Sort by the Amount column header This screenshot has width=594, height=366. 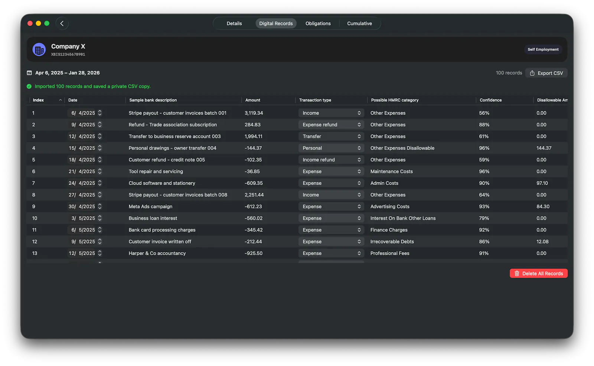[x=253, y=100]
